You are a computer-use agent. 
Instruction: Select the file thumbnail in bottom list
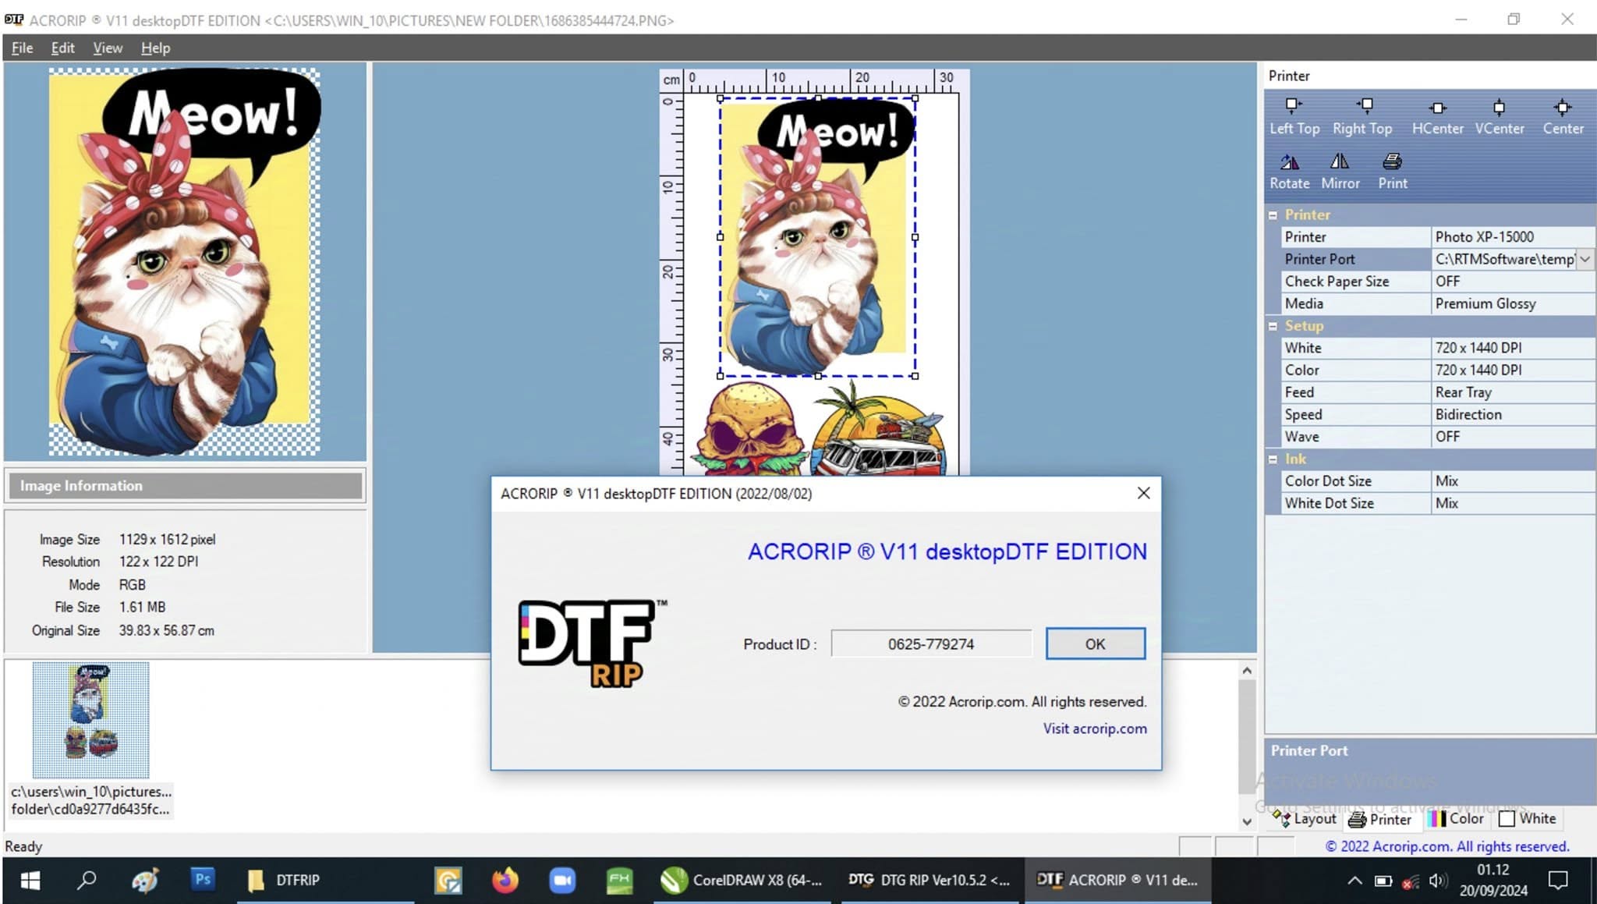click(90, 720)
